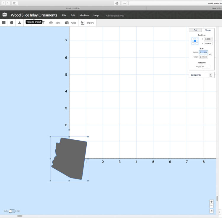This screenshot has height=218, width=222.
Task: Reset view with the home button
Action: (x=211, y=211)
